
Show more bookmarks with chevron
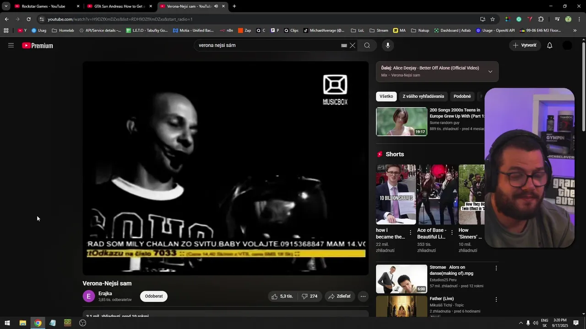(x=575, y=31)
